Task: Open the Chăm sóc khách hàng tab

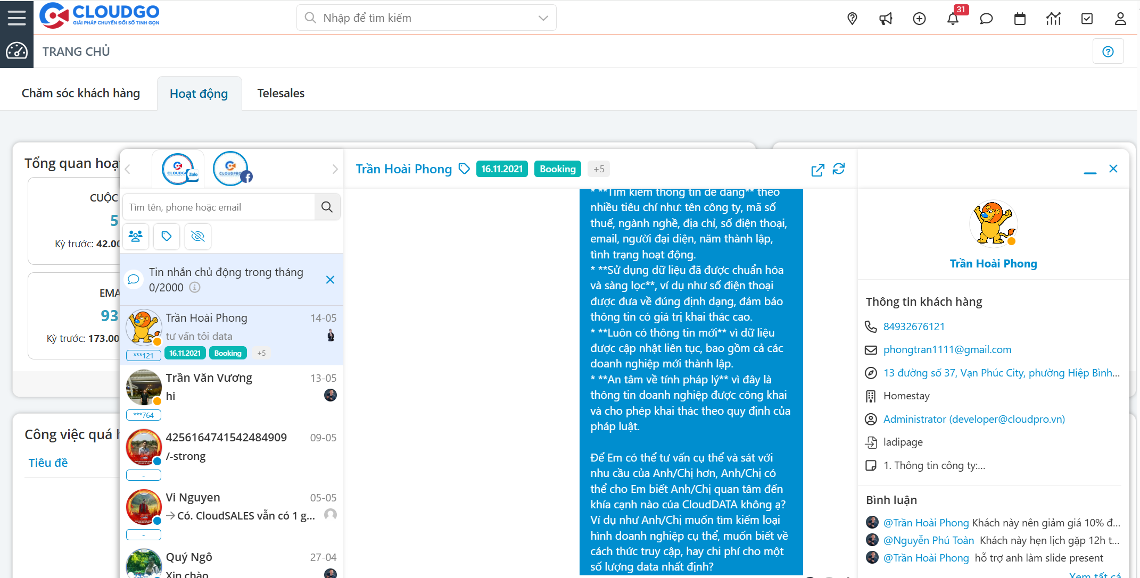Action: [80, 93]
